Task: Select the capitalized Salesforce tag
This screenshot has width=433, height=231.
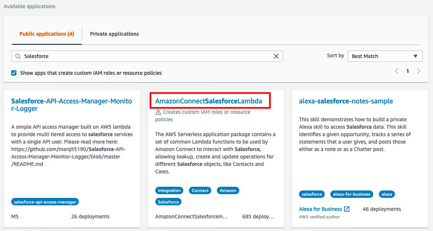Action: coord(168,202)
